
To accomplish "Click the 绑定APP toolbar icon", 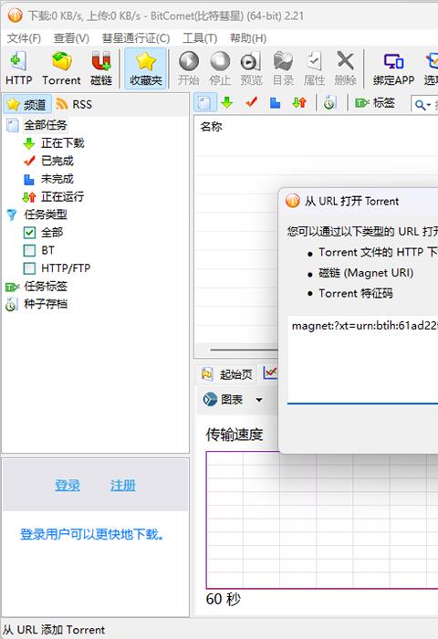I will [x=393, y=68].
